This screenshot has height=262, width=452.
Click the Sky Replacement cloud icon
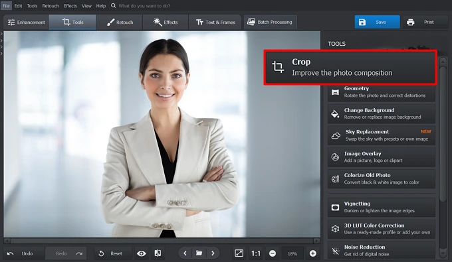click(x=336, y=135)
